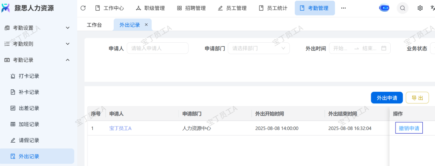
Task: Open the AI robot assistant icon
Action: pyautogui.click(x=384, y=8)
